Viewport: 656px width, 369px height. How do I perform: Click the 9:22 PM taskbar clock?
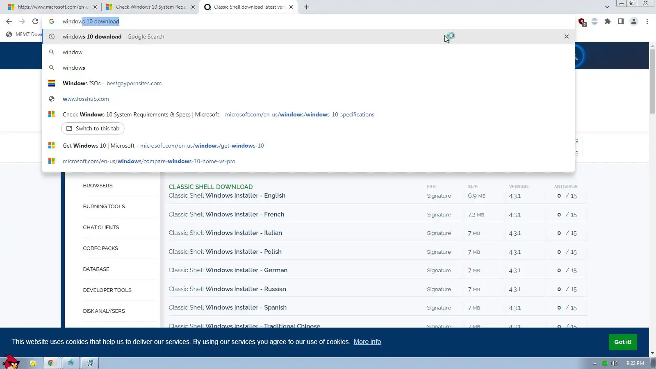[635, 363]
